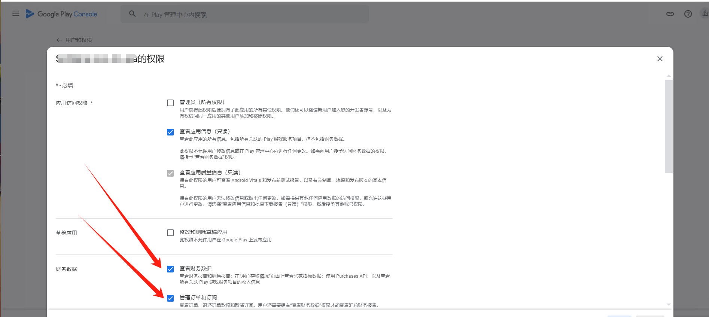709x317 pixels.
Task: Click the copy link icon in header
Action: [x=670, y=14]
